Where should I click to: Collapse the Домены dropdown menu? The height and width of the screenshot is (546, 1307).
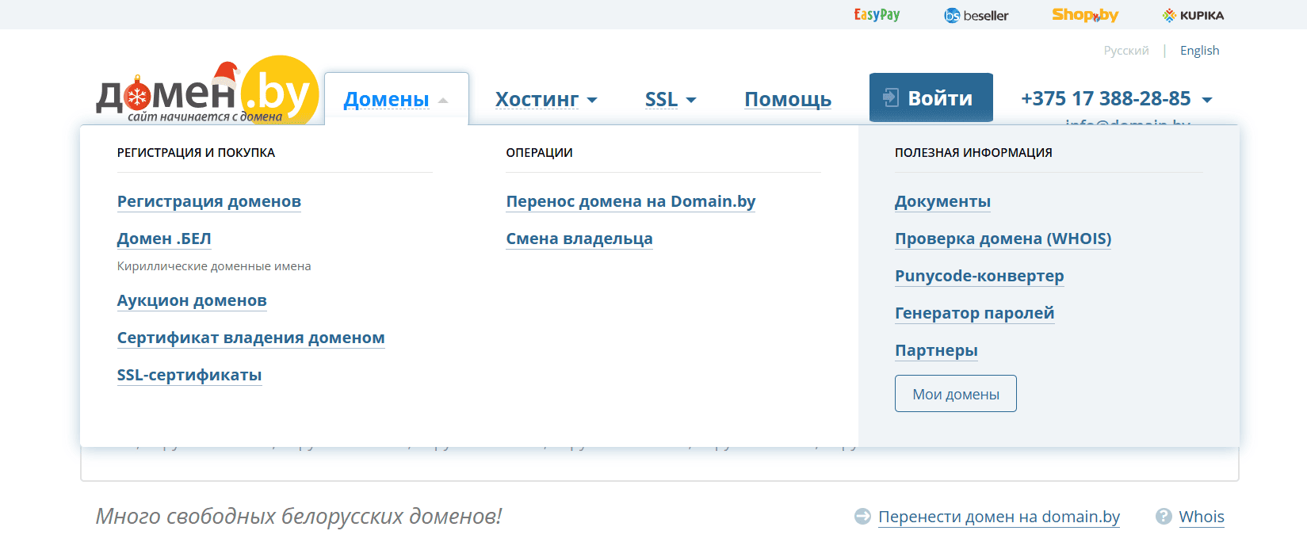coord(396,99)
